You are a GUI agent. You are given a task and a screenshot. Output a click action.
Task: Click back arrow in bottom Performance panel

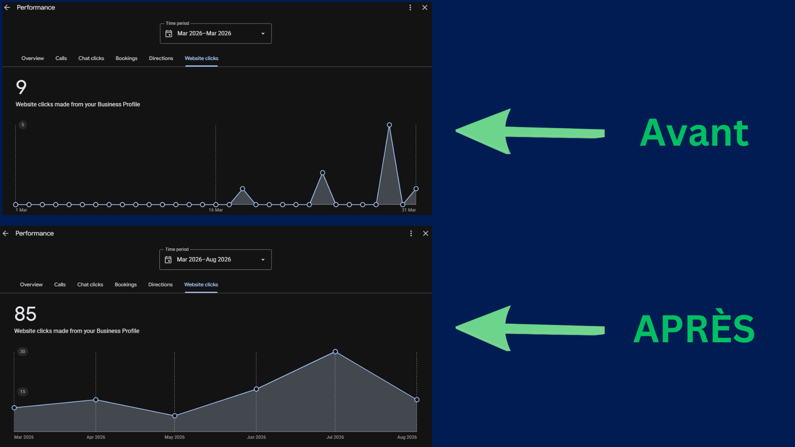coord(6,233)
